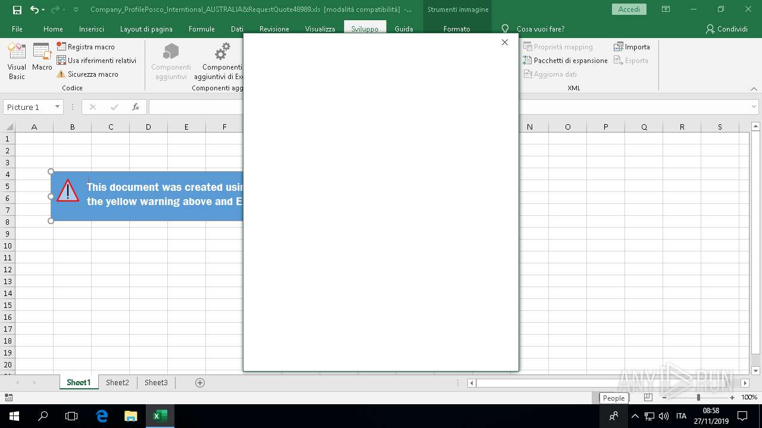
Task: Select column R header
Action: [x=682, y=127]
